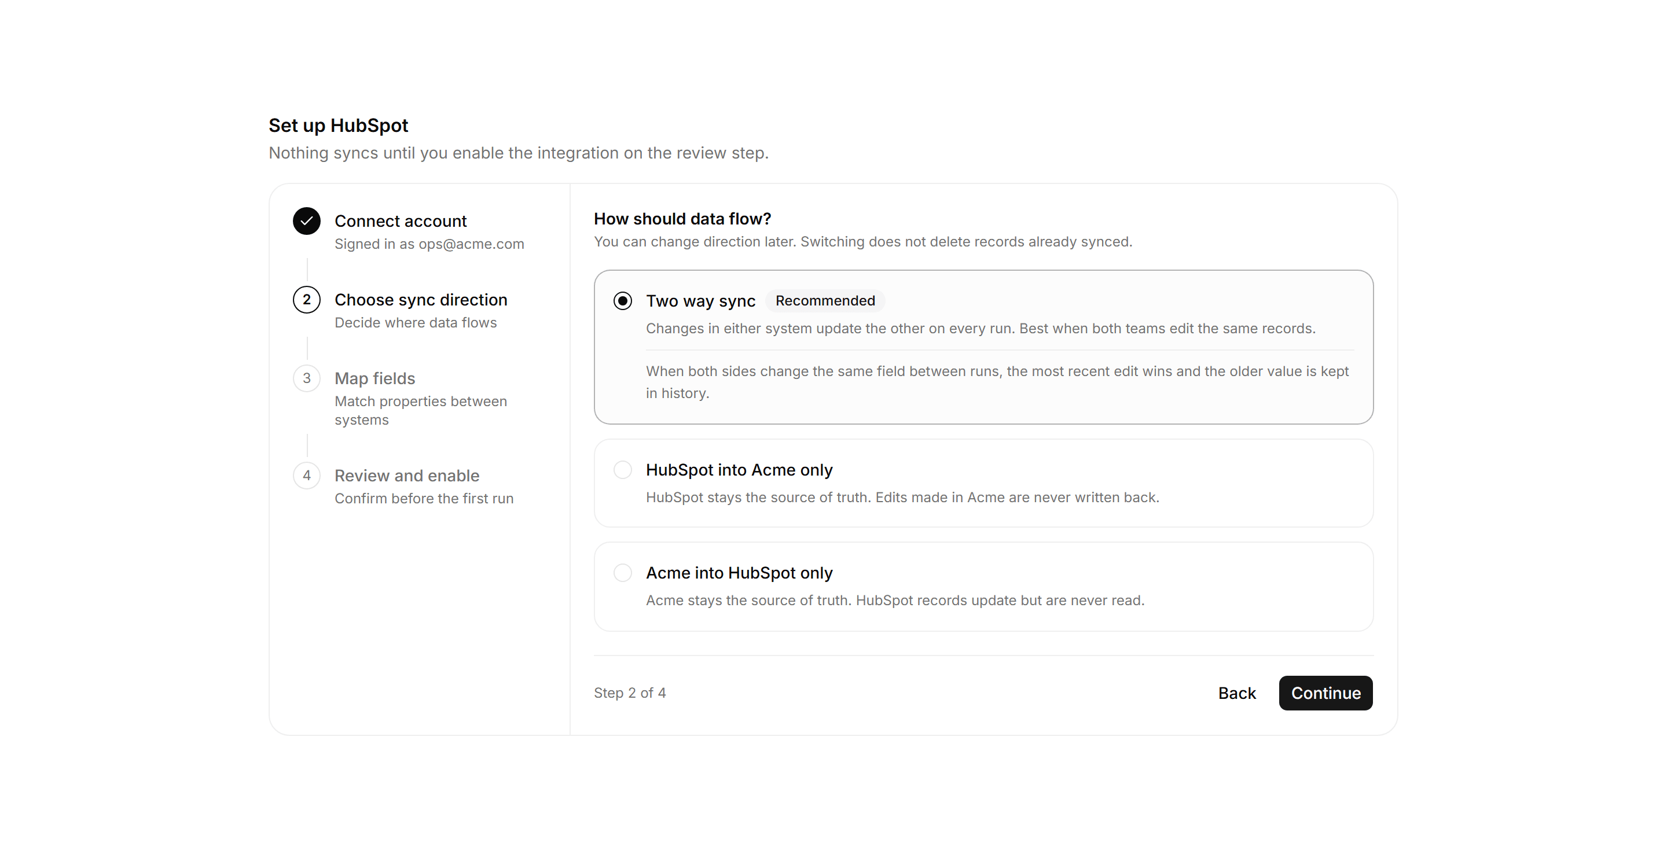Image resolution: width=1667 pixels, height=847 pixels.
Task: Click the step 2 circle indicator
Action: pos(307,300)
